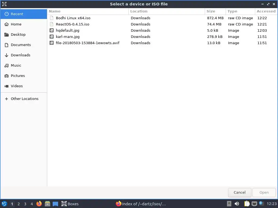278x208 pixels.
Task: Open Other Locations
Action: 24,99
